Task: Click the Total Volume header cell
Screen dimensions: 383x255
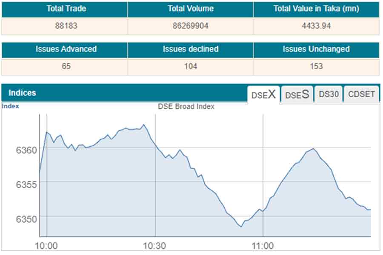Action: [190, 9]
